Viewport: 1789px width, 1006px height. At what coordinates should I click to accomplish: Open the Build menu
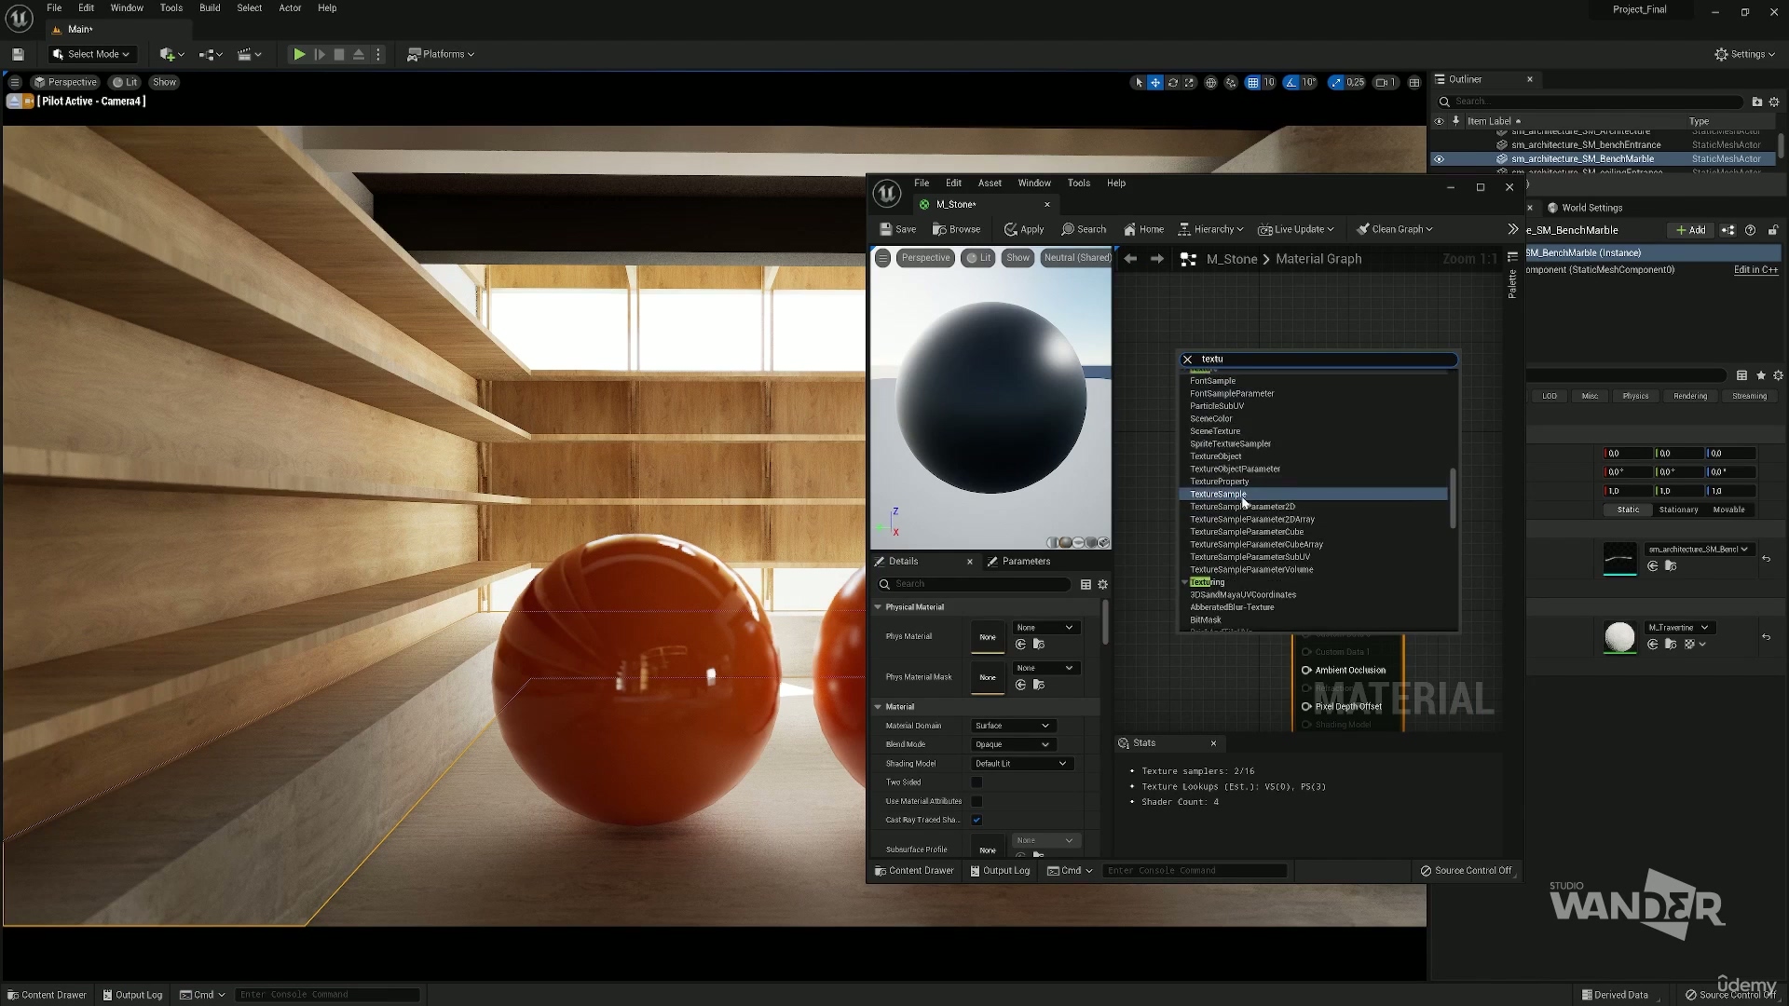(210, 7)
